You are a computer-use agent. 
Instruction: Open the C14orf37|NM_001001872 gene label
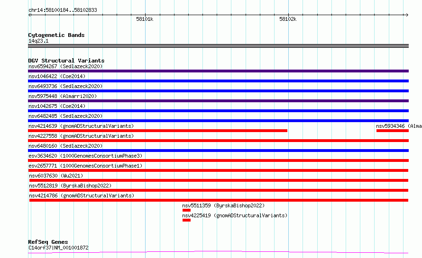coord(58,248)
